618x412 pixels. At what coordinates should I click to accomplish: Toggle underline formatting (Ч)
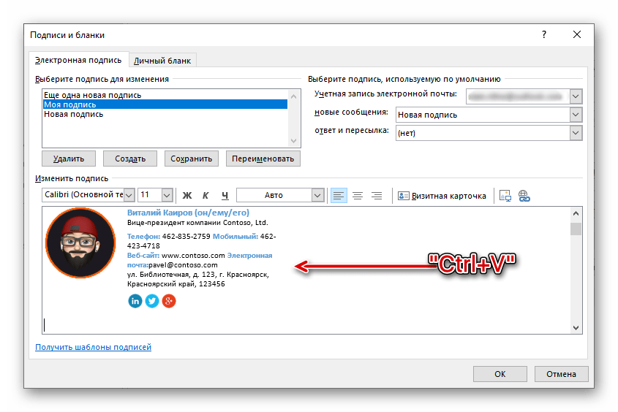225,195
